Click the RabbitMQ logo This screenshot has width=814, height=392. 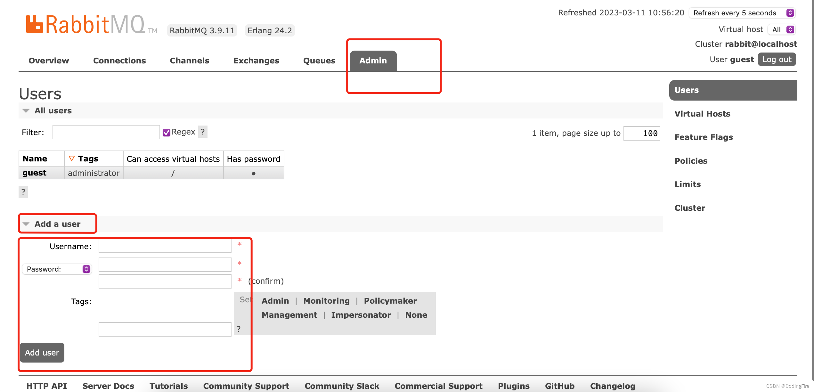[91, 24]
